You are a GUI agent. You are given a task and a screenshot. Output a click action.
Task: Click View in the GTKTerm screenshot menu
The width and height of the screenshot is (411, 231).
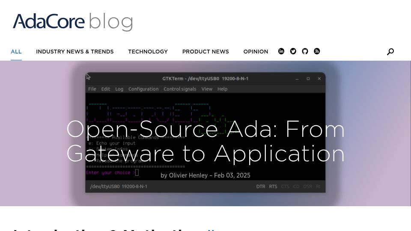207,89
